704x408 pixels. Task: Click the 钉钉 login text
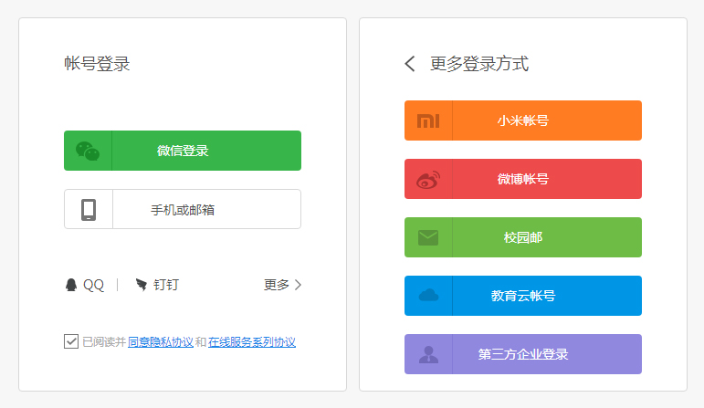166,285
